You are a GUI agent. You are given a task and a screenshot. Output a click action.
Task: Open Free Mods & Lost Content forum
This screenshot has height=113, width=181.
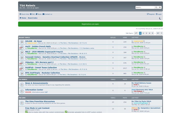(37, 108)
